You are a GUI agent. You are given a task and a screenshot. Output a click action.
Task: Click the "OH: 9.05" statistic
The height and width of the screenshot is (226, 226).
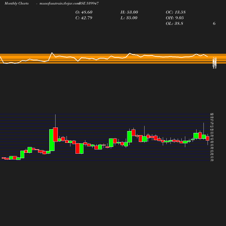[x=175, y=18]
